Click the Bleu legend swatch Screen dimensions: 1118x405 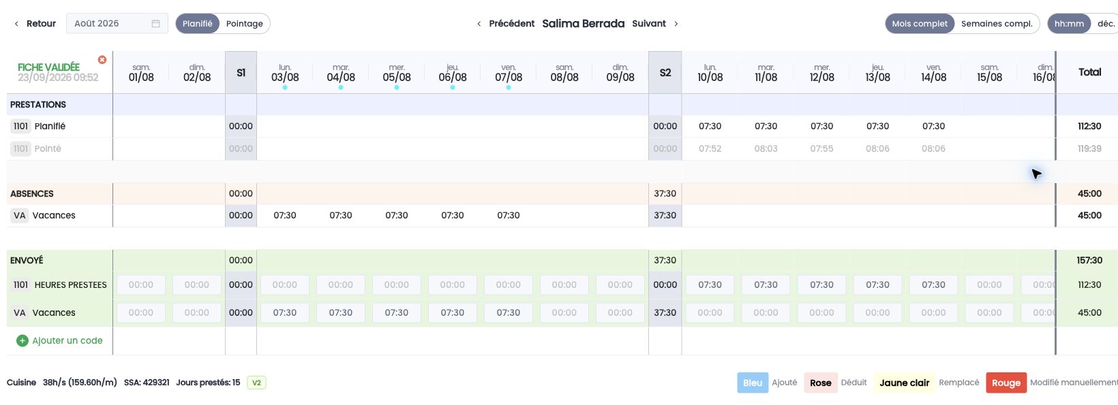click(753, 383)
